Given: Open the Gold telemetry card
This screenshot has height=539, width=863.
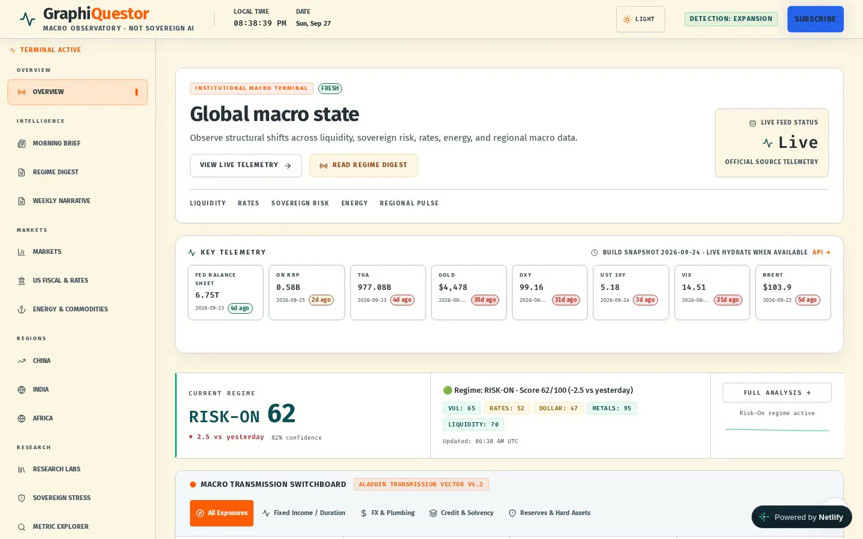Looking at the screenshot, I should pyautogui.click(x=469, y=293).
